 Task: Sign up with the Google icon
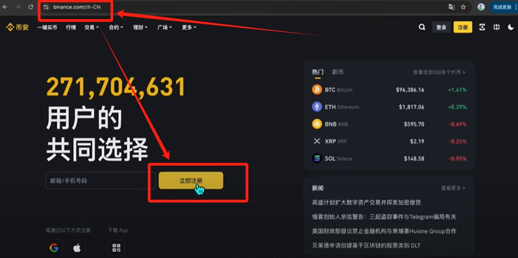[54, 248]
